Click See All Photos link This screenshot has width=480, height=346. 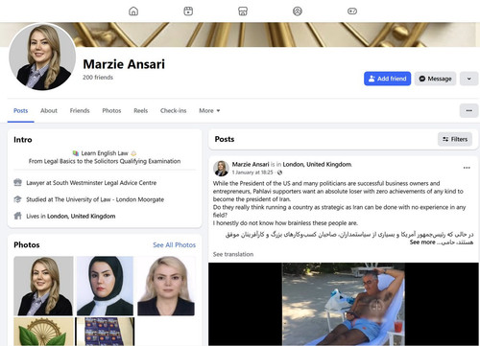pyautogui.click(x=174, y=245)
